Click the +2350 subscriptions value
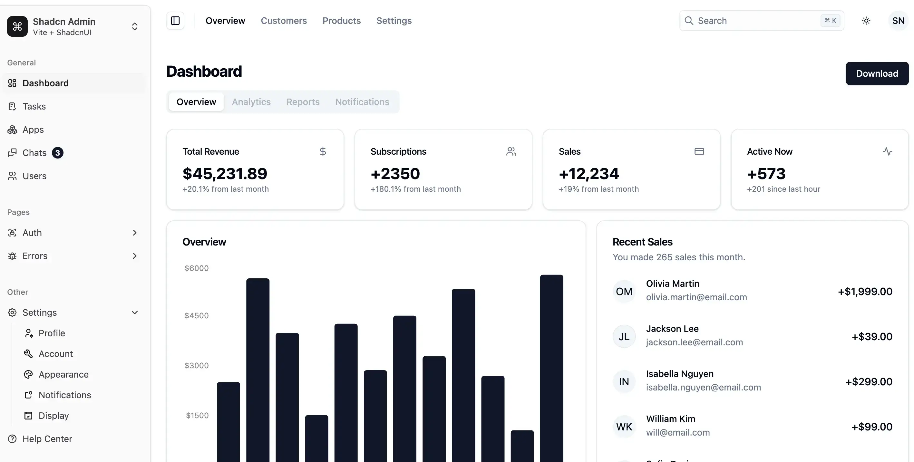 point(395,173)
